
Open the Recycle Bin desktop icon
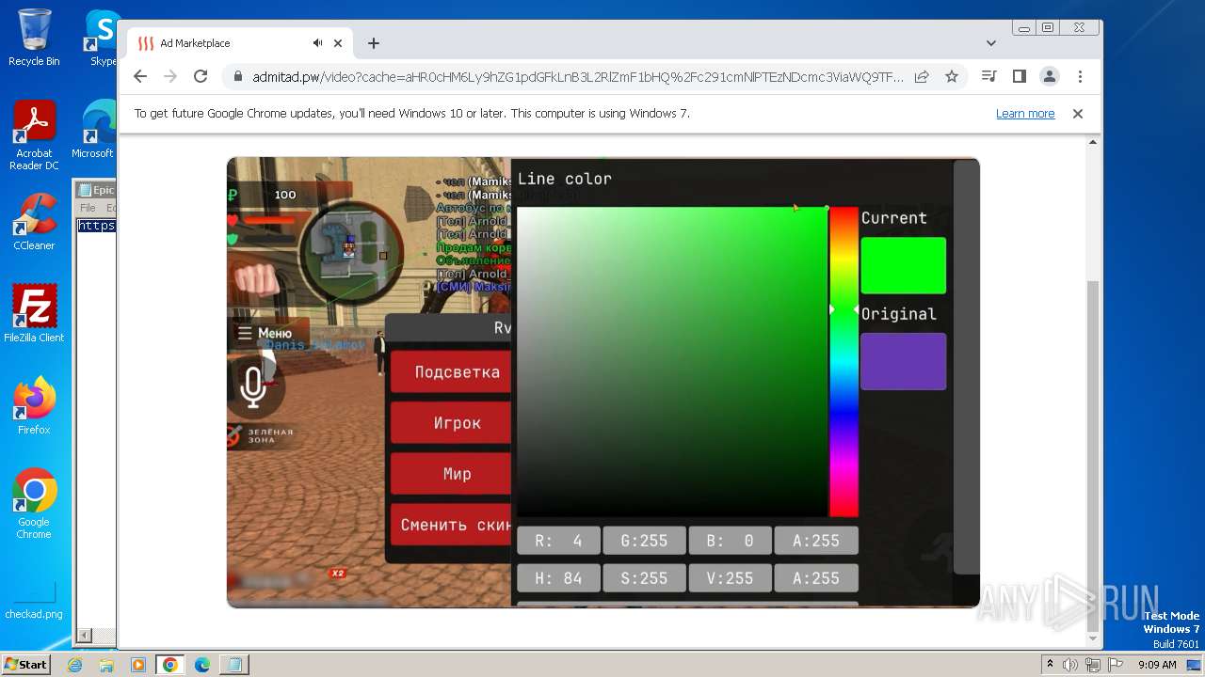pyautogui.click(x=34, y=38)
